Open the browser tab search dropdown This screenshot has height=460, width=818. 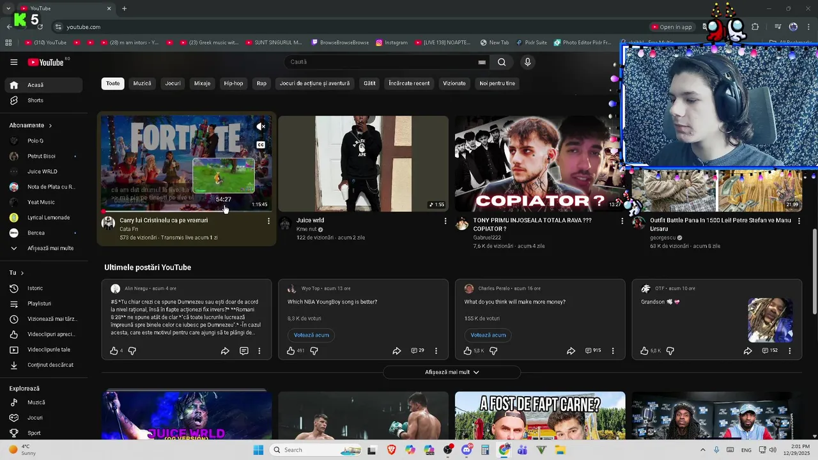pyautogui.click(x=8, y=8)
